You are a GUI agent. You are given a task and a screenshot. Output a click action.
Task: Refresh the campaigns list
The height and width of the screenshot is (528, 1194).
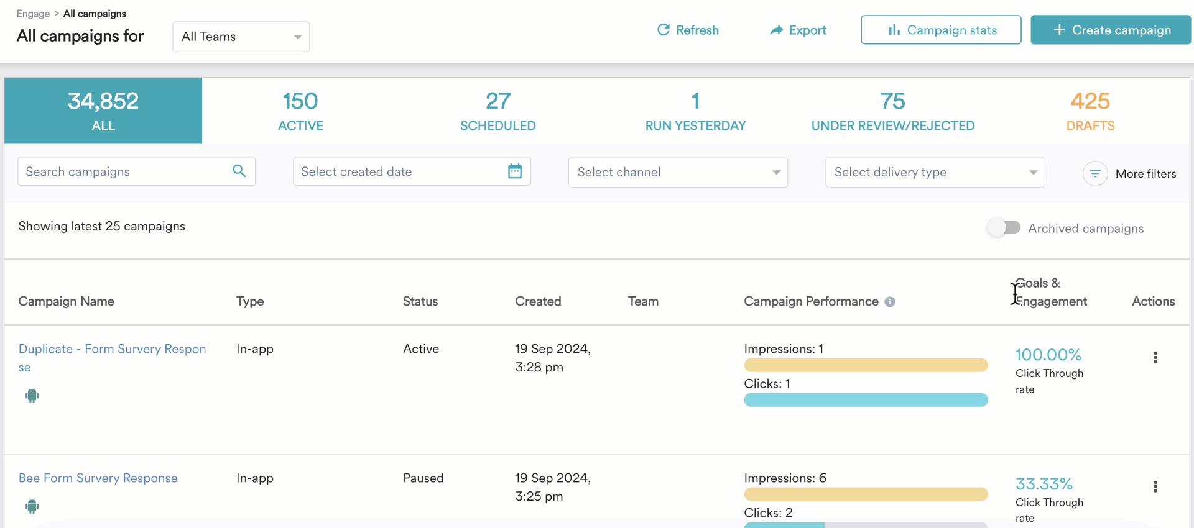click(688, 30)
